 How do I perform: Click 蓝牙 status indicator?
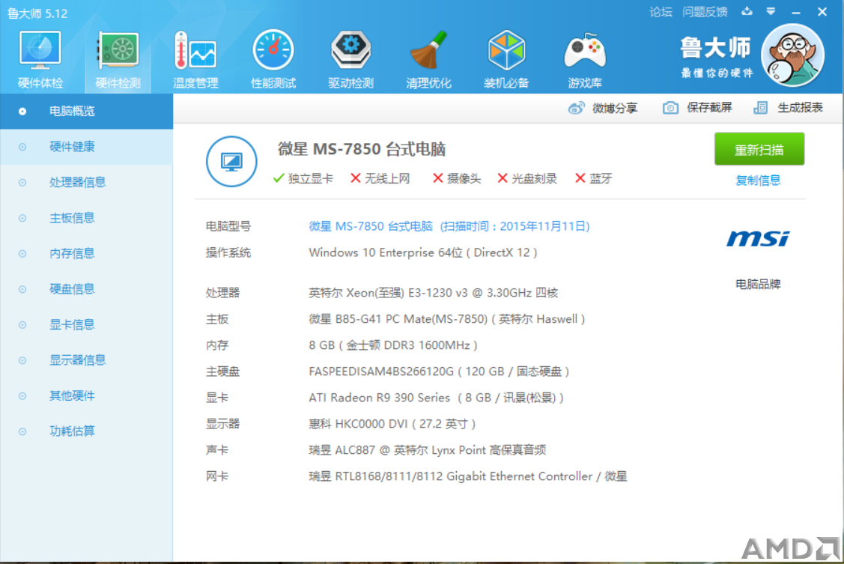(594, 178)
